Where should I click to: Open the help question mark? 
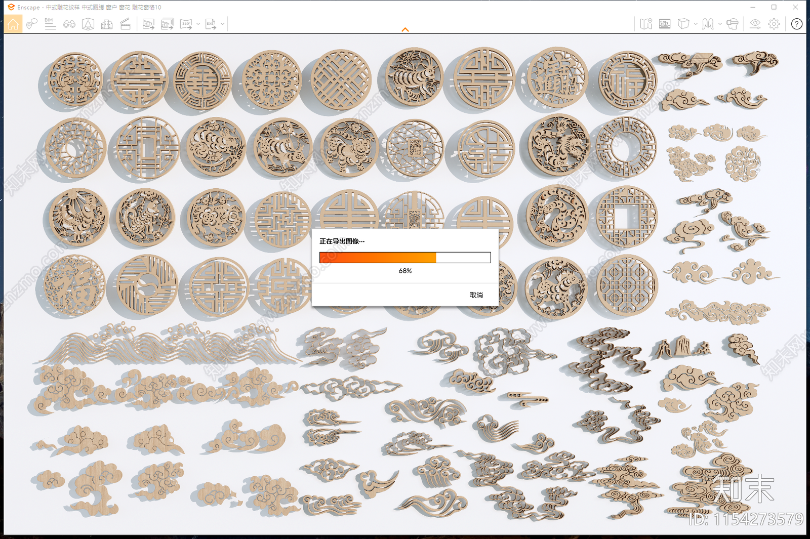796,24
